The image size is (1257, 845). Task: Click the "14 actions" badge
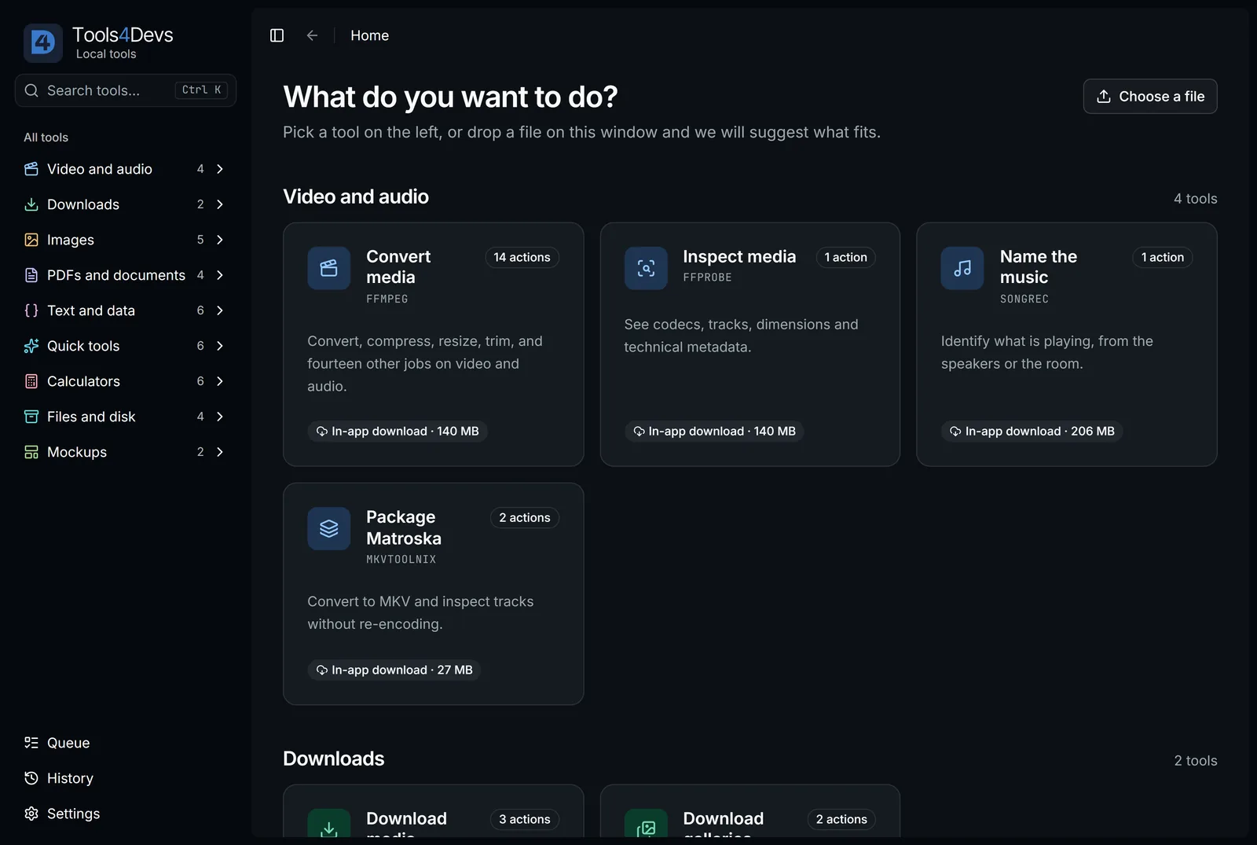pyautogui.click(x=522, y=257)
